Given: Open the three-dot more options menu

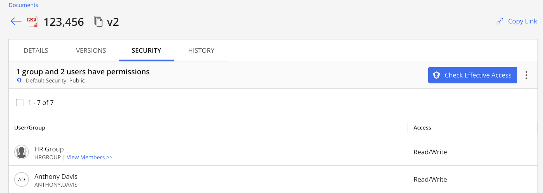Looking at the screenshot, I should [526, 75].
